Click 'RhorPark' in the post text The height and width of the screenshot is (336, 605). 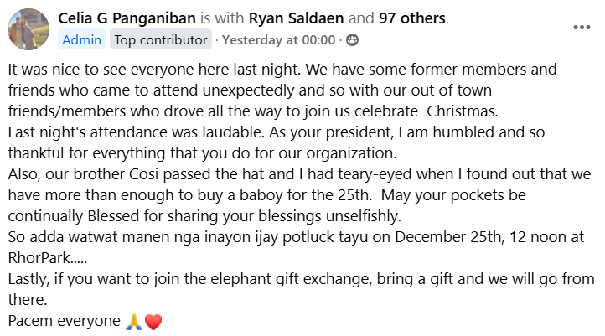[39, 258]
